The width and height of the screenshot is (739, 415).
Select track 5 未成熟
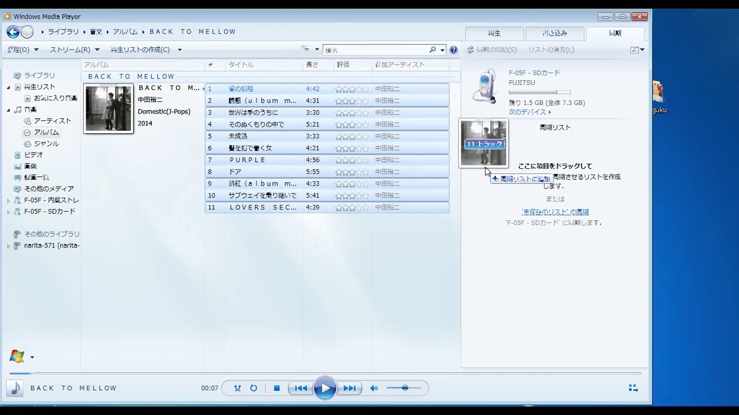tap(327, 137)
